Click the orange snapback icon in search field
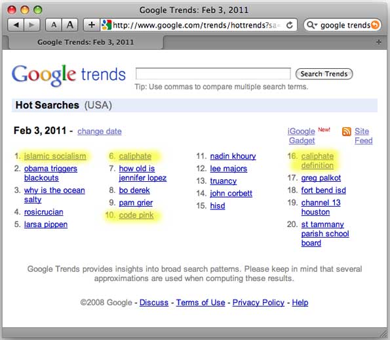 (x=375, y=25)
